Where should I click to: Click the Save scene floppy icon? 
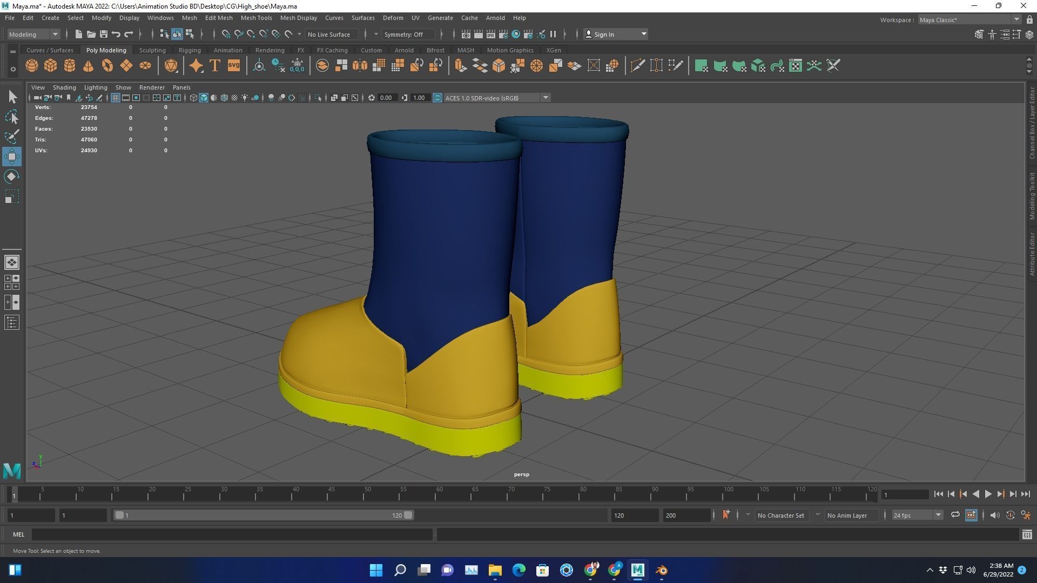[104, 34]
